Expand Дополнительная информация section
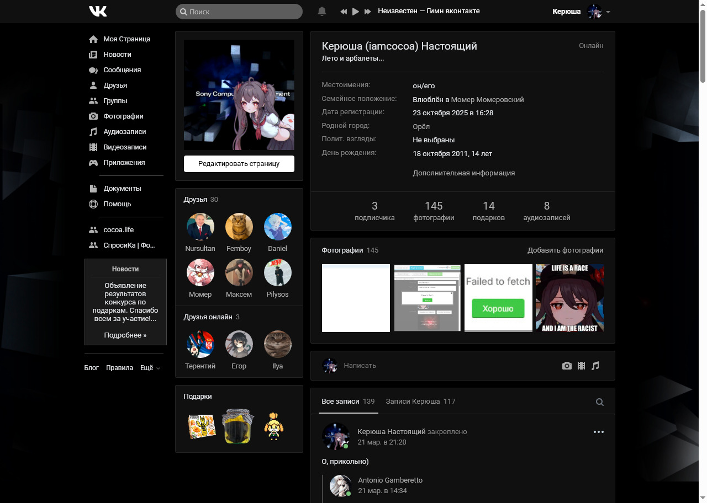This screenshot has height=503, width=707. pyautogui.click(x=464, y=173)
